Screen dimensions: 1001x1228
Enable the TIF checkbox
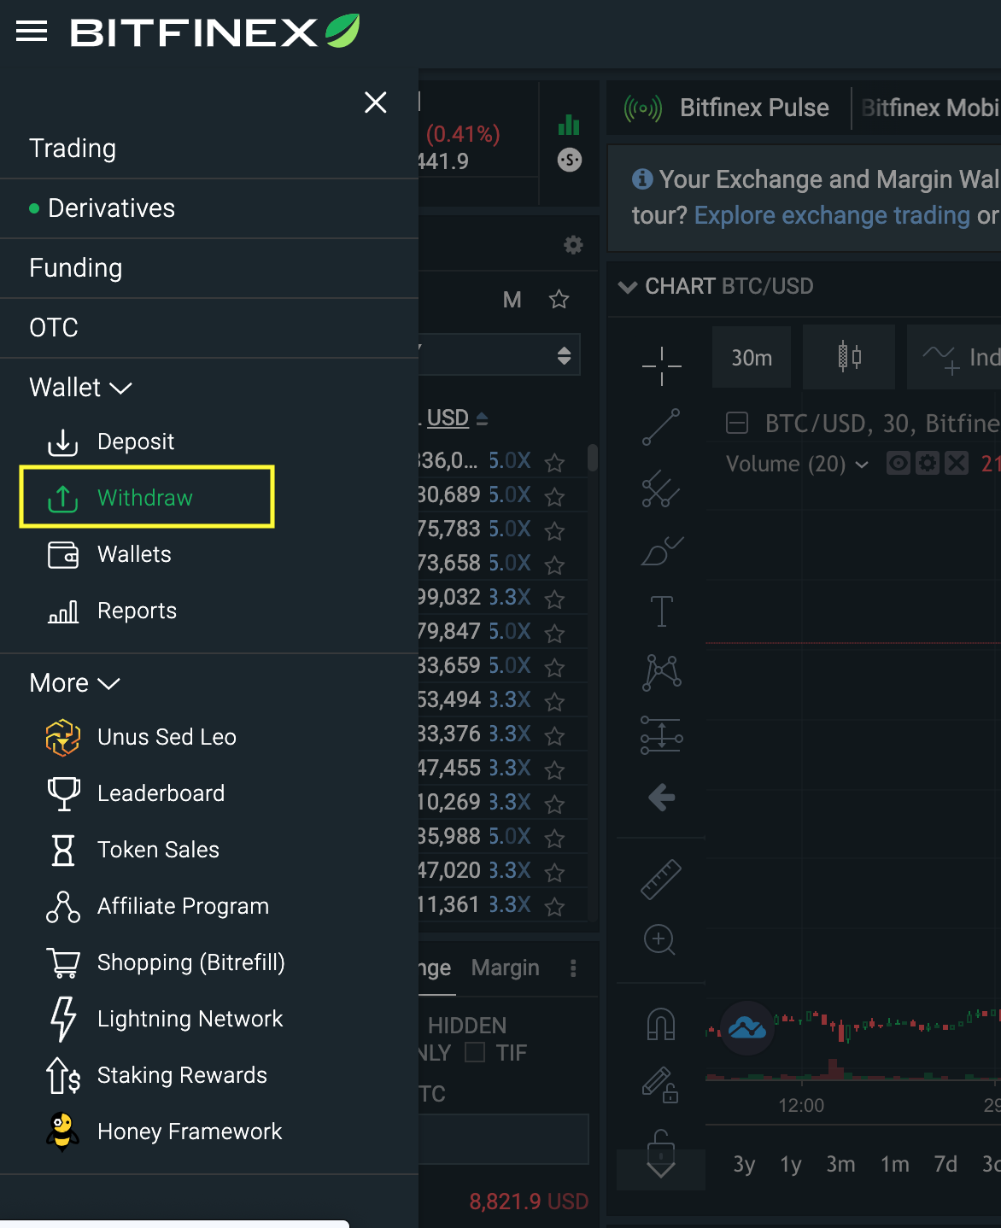[474, 1053]
